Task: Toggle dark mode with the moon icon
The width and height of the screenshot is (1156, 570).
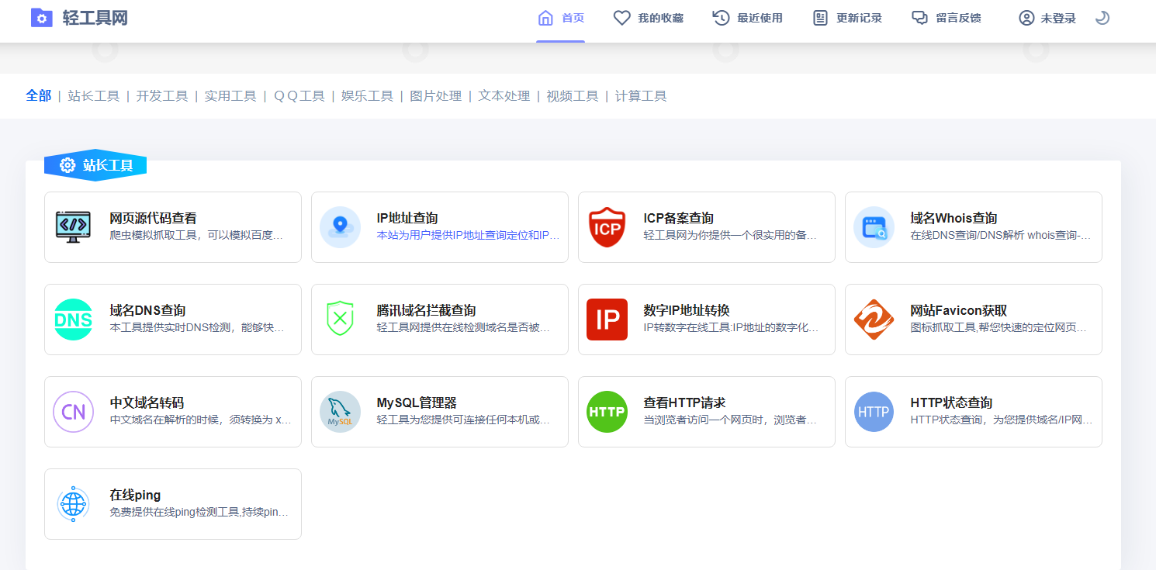Action: (1102, 18)
